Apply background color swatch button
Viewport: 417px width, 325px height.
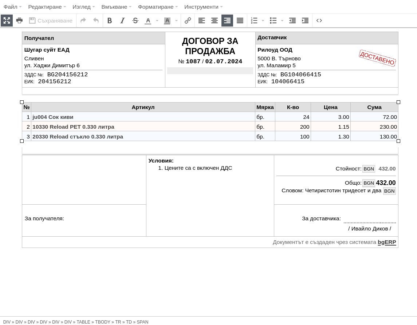167,20
